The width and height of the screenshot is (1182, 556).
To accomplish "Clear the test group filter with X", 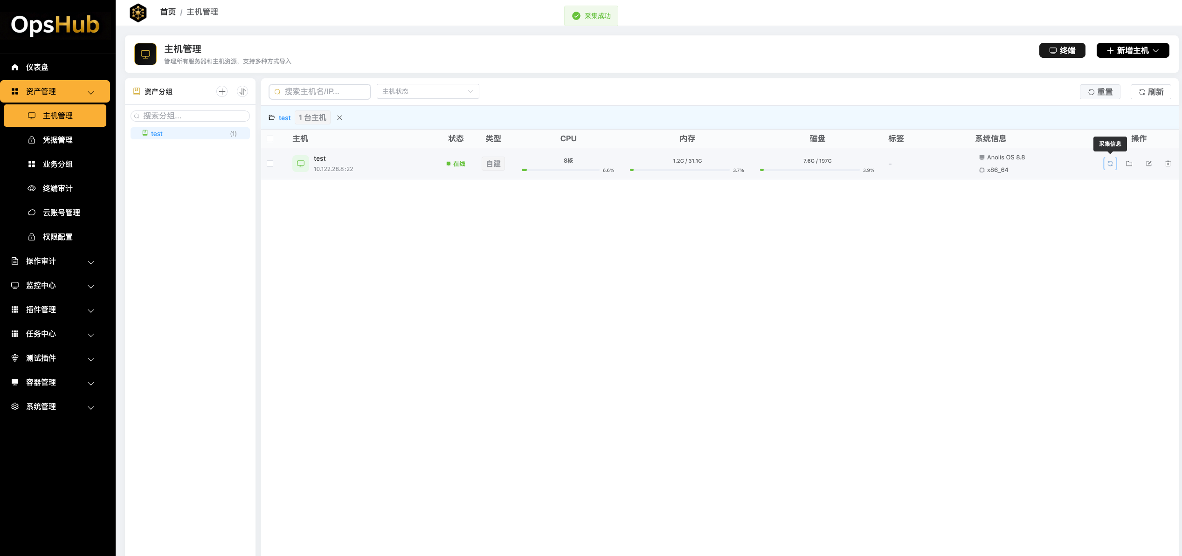I will (339, 118).
